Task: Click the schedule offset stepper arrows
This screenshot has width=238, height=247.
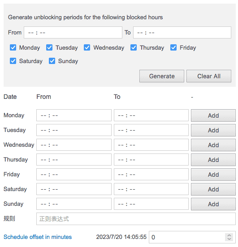Action: pos(229,237)
